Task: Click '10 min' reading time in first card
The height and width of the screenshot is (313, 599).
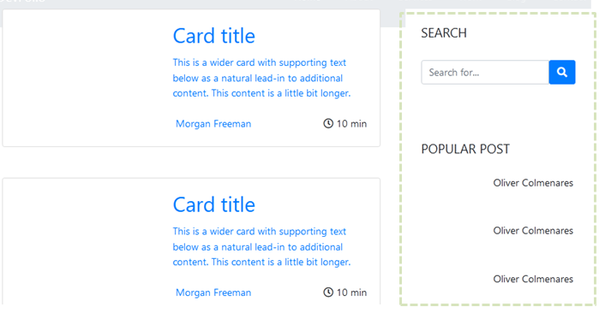Action: point(351,124)
